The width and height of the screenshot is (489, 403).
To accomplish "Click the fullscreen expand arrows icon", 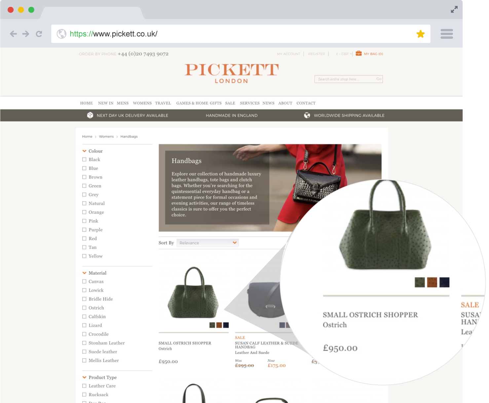I will click(454, 10).
